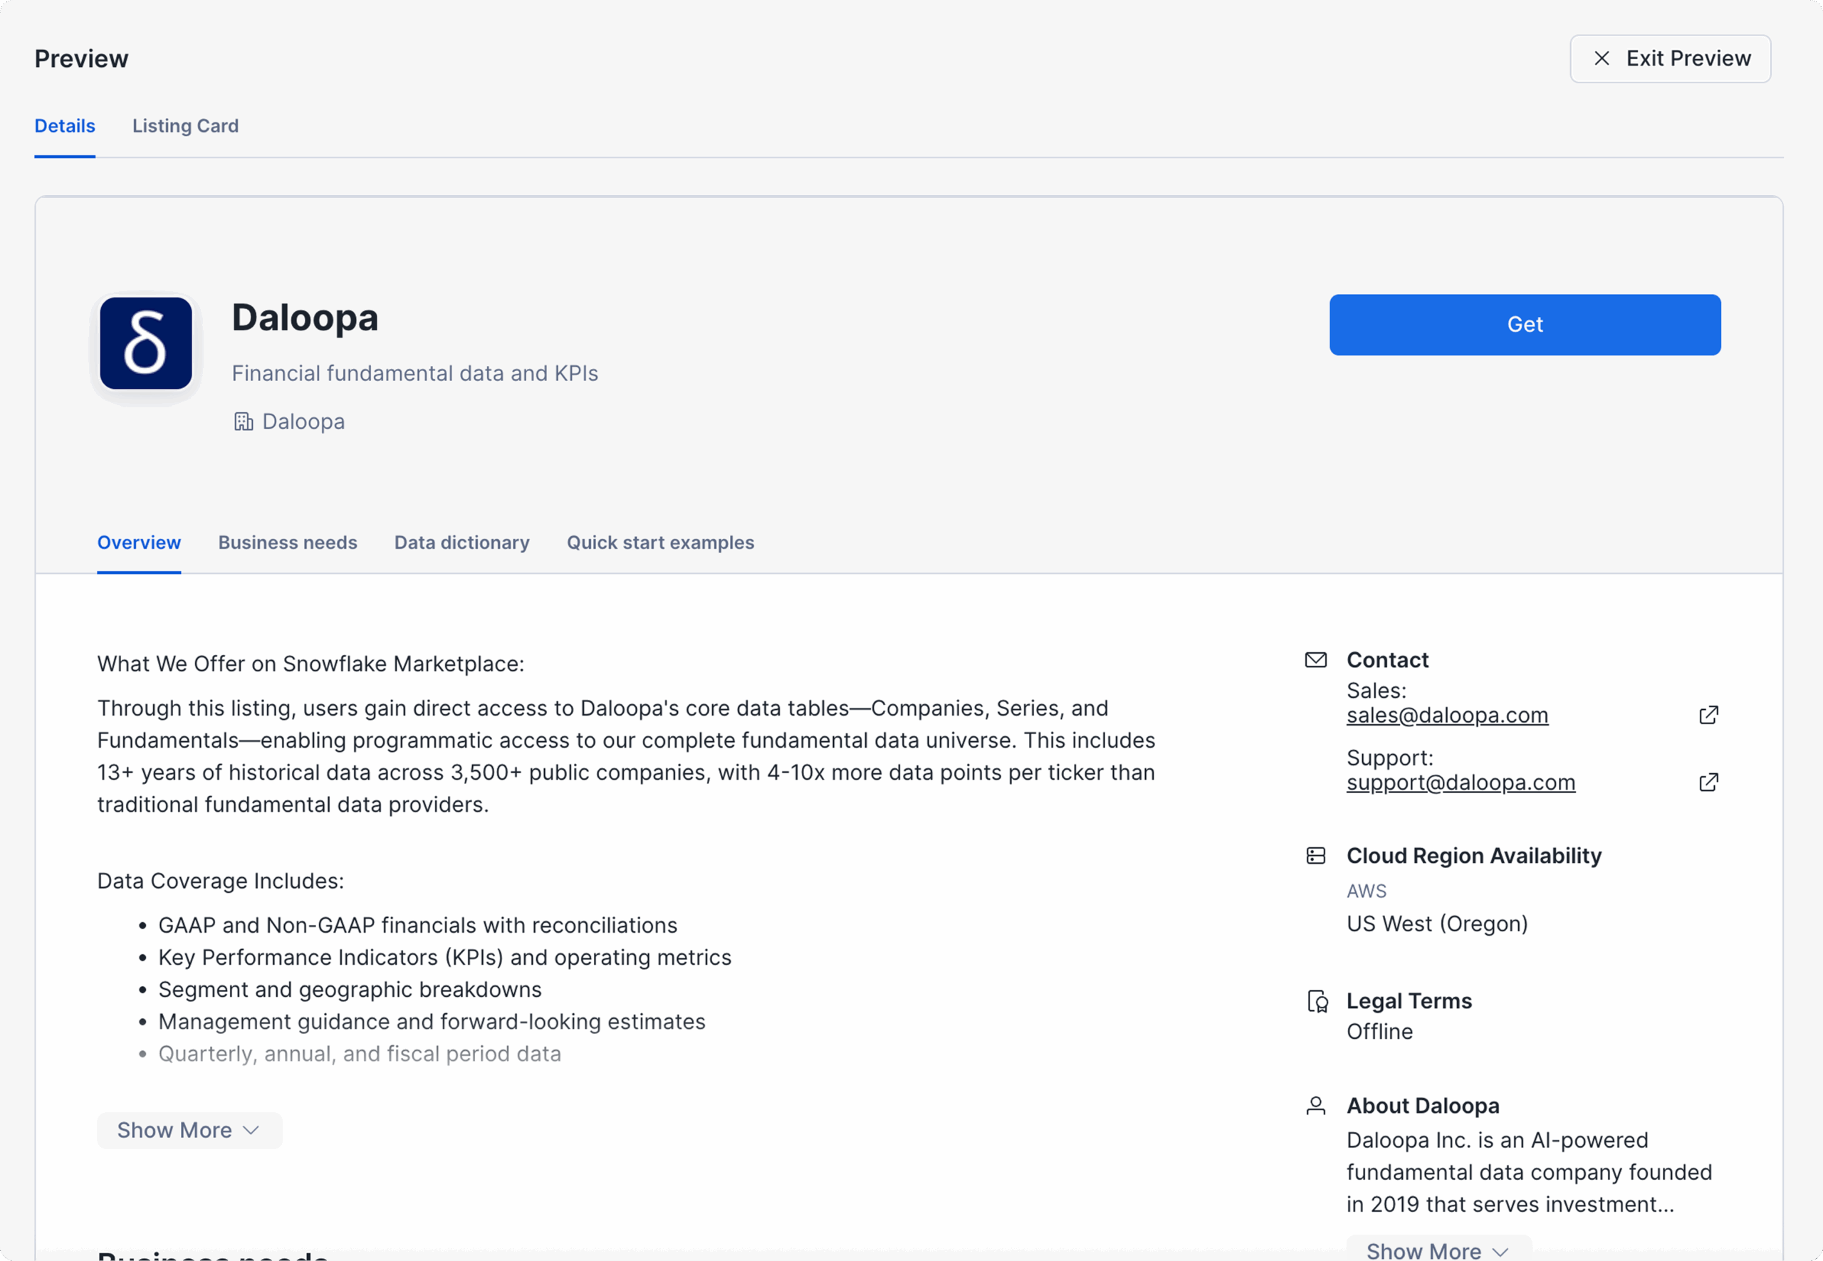Expand overview with Show More button
The image size is (1823, 1261).
pyautogui.click(x=189, y=1131)
